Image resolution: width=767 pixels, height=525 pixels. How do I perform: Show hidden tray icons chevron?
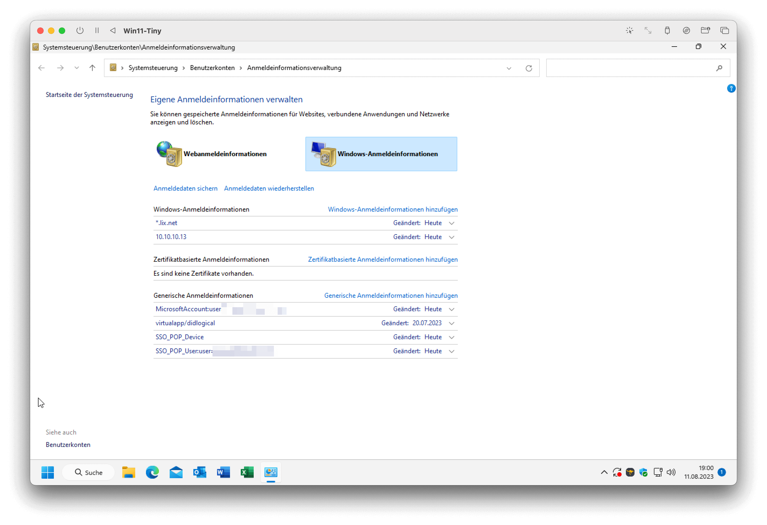[604, 472]
